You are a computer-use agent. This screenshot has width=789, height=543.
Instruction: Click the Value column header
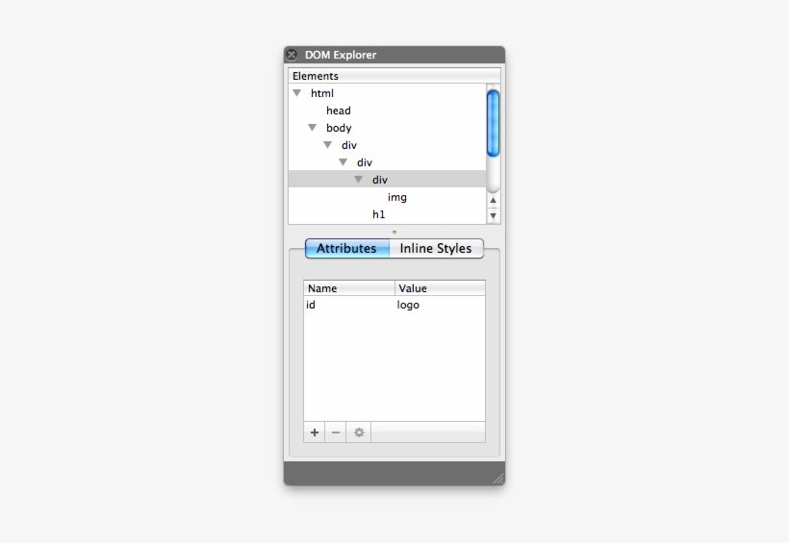pyautogui.click(x=441, y=288)
